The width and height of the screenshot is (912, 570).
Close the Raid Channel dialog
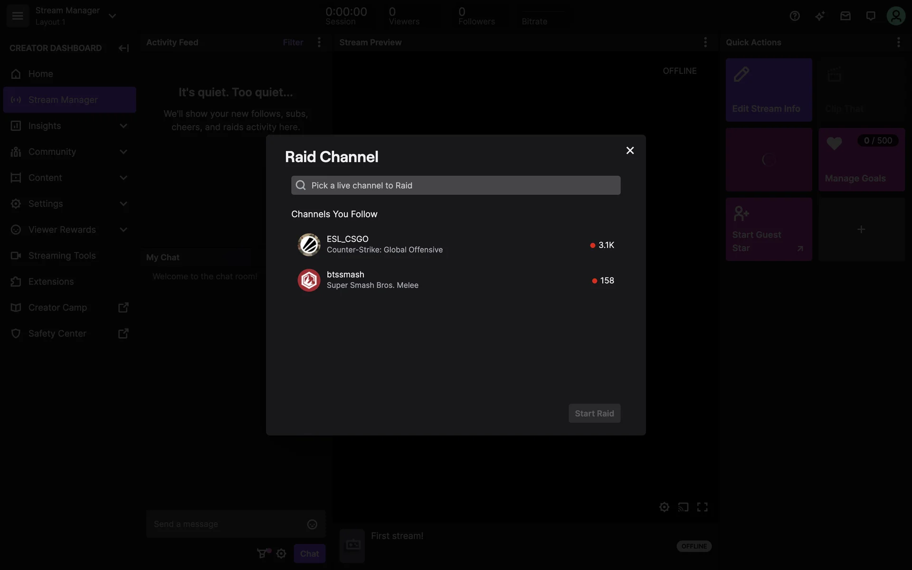click(x=630, y=151)
